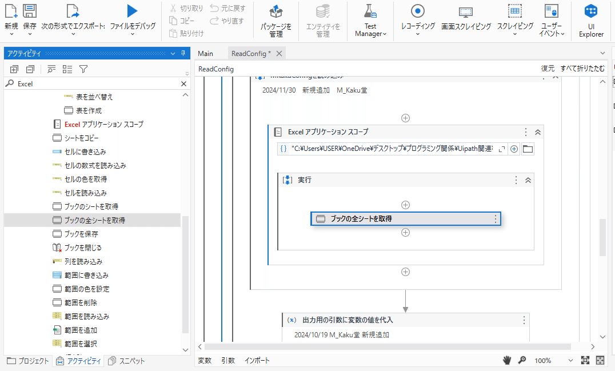Open the プロジェクト panel tab
This screenshot has width=615, height=371.
click(28, 361)
